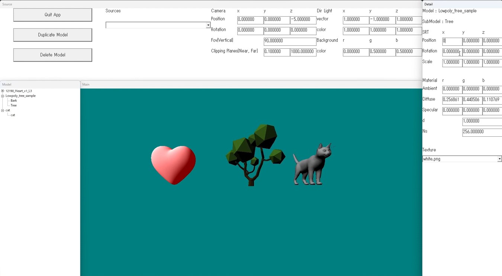This screenshot has height=276, width=502.
Task: Collapse the cat parent tree node
Action: (x=3, y=110)
